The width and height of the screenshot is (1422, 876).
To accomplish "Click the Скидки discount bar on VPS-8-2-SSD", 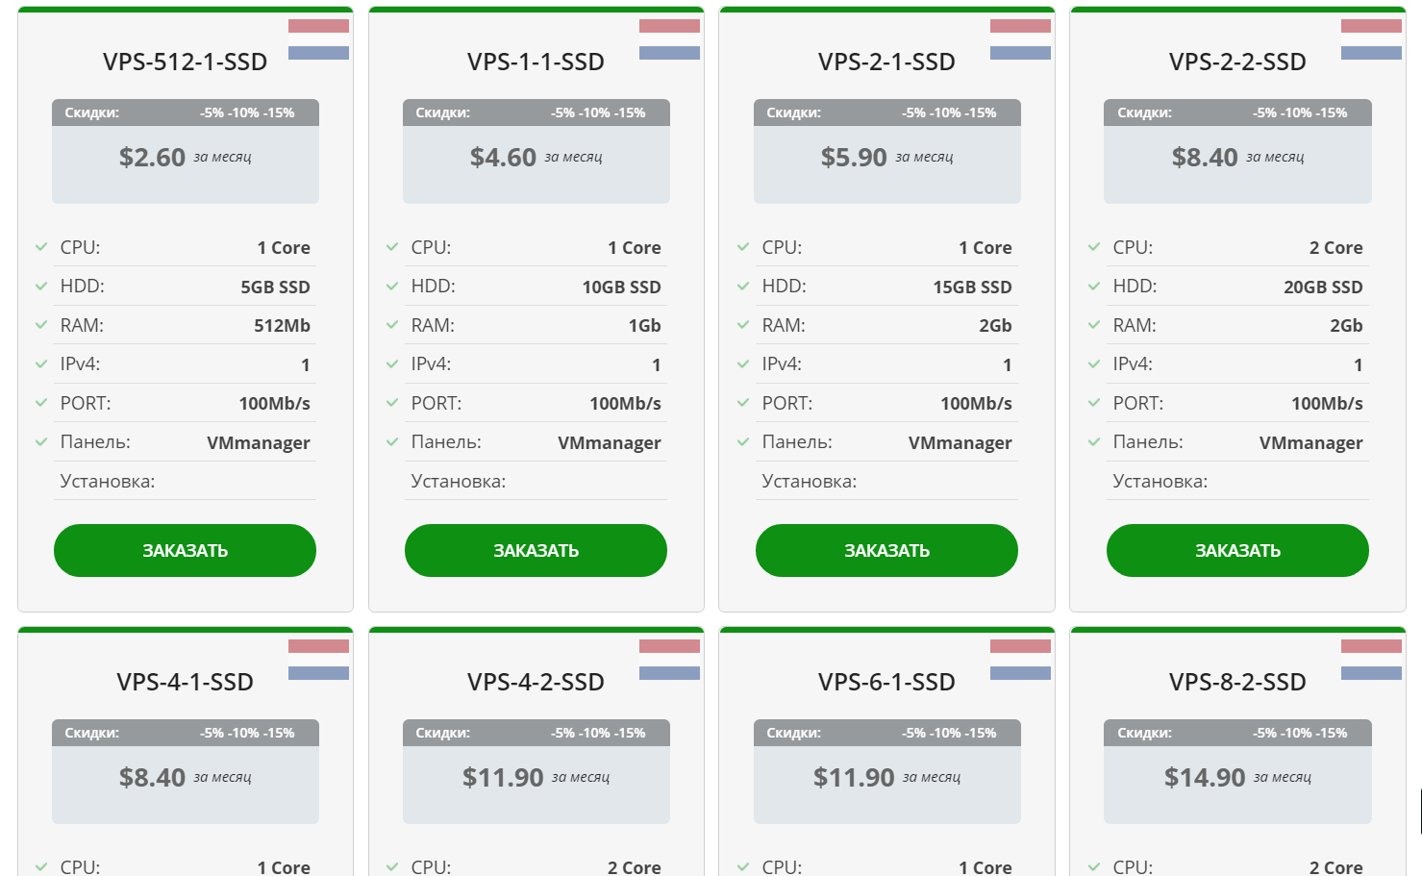I will (x=1237, y=733).
